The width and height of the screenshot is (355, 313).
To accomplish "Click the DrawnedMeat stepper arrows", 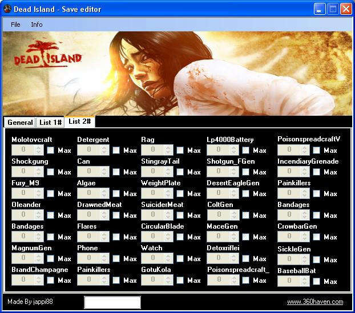I will tap(104, 215).
